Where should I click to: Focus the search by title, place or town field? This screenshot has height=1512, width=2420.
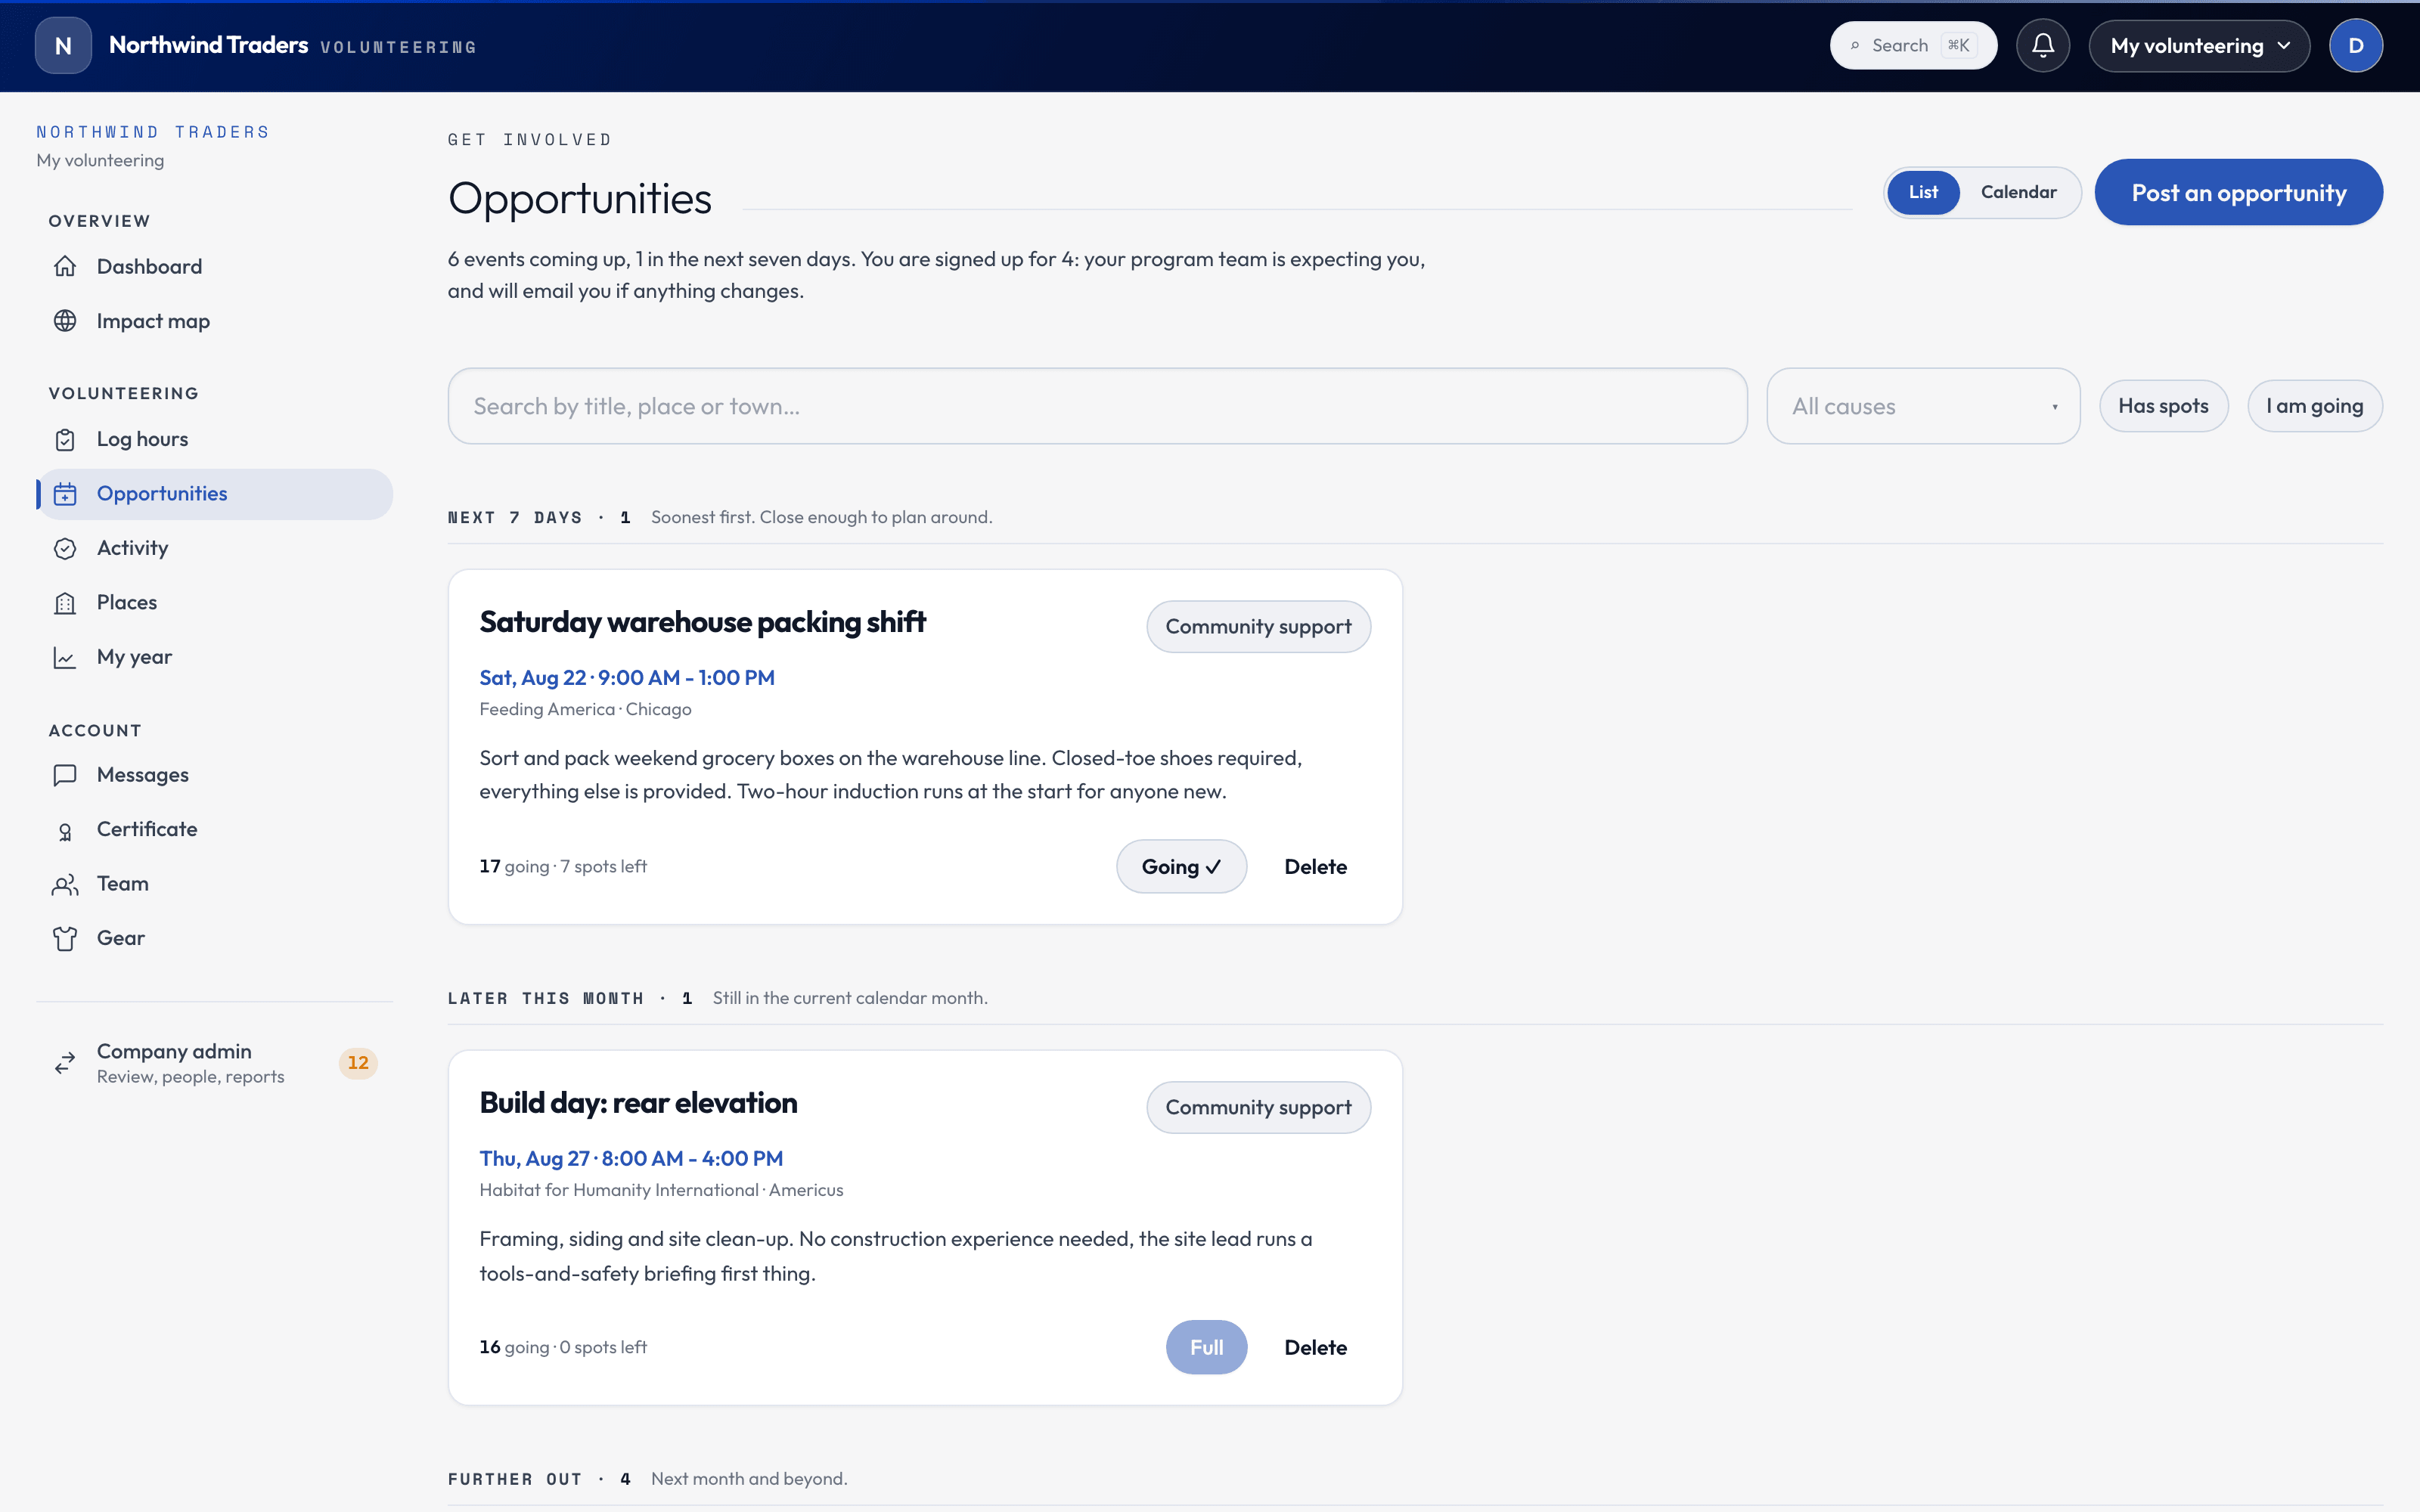coord(1097,406)
